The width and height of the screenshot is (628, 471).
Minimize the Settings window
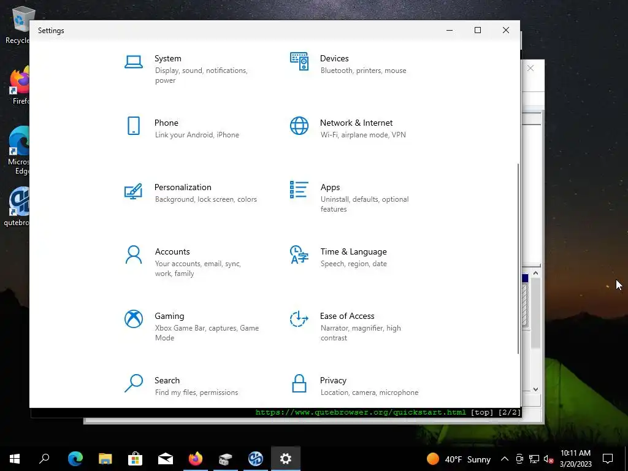450,31
